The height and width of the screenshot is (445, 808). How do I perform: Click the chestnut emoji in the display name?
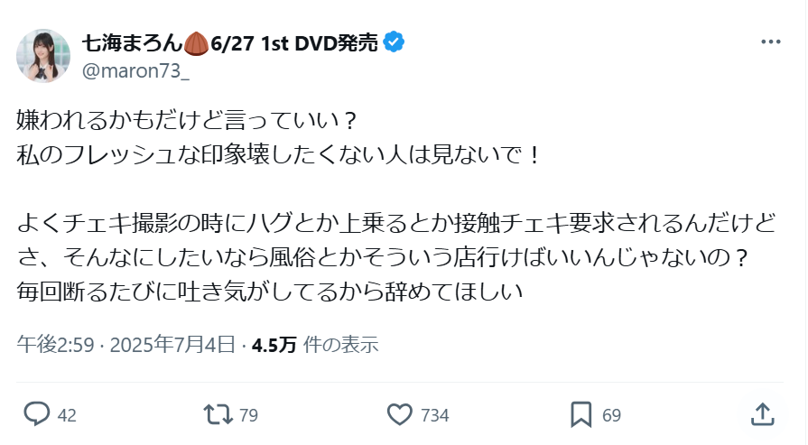196,43
